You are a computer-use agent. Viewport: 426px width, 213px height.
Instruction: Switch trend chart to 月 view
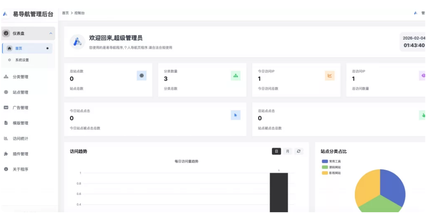click(x=287, y=151)
